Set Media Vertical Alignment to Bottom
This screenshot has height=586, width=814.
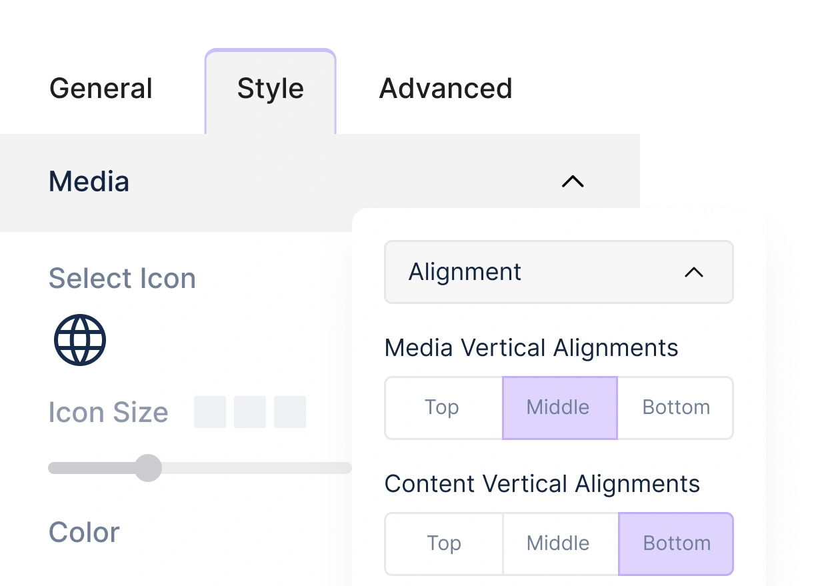[x=676, y=407]
